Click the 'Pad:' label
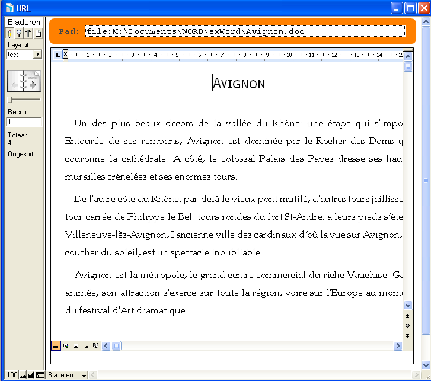 pos(69,31)
